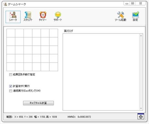The image size is (149, 124).
Task: Uncheck 計算後すぐ実行 checkbox
Action: pos(11,86)
